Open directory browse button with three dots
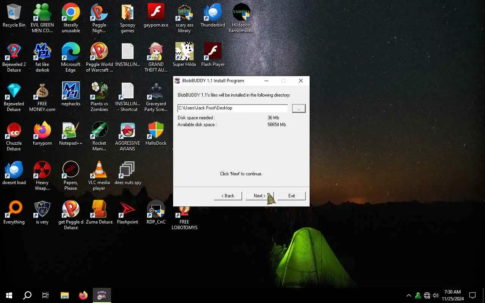 click(299, 108)
